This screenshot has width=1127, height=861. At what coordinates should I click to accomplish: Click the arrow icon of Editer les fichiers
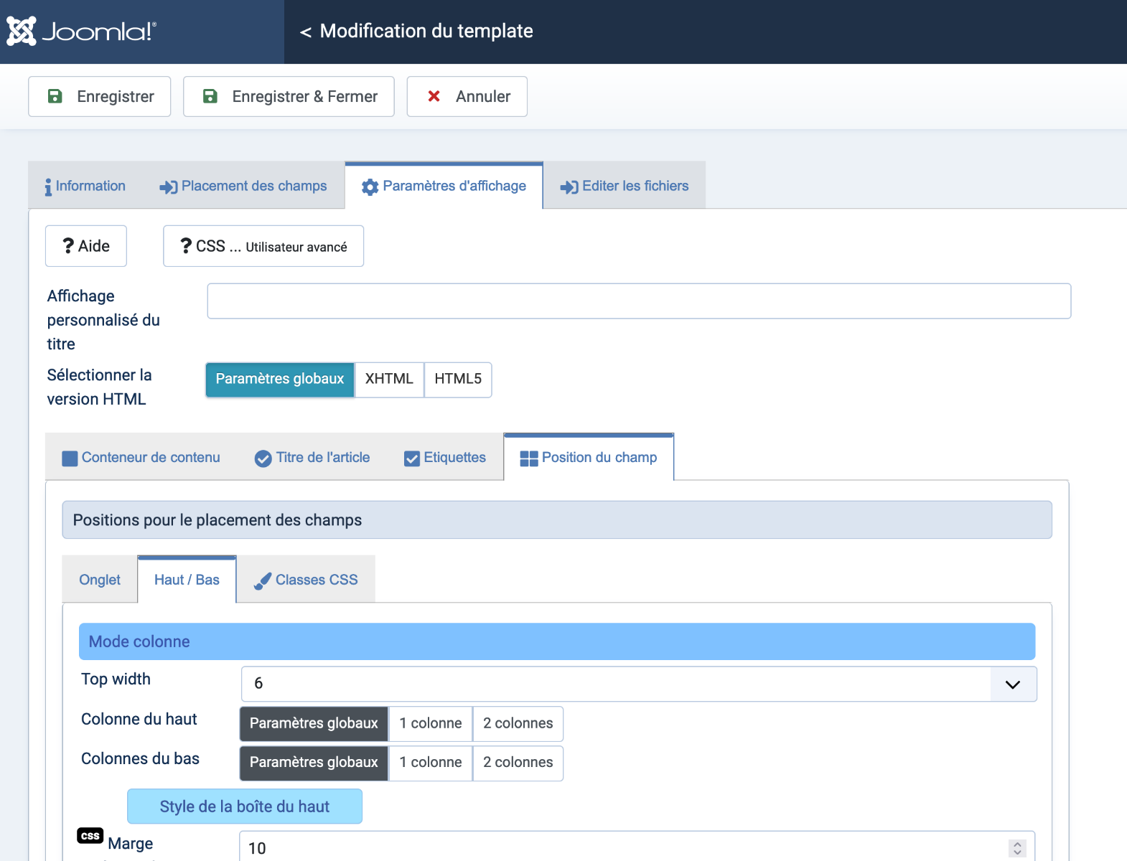pos(569,187)
